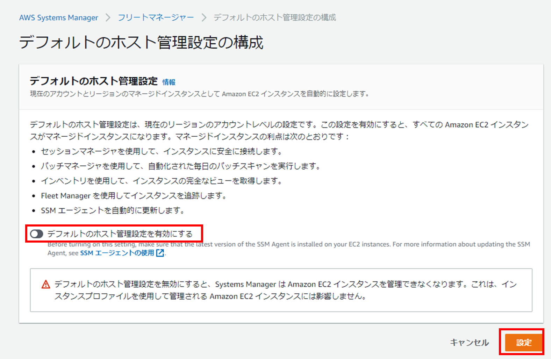
Task: Click the orange 設定 button
Action: tap(523, 343)
